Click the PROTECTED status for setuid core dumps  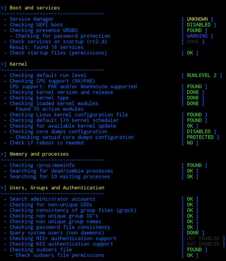pyautogui.click(x=200, y=137)
